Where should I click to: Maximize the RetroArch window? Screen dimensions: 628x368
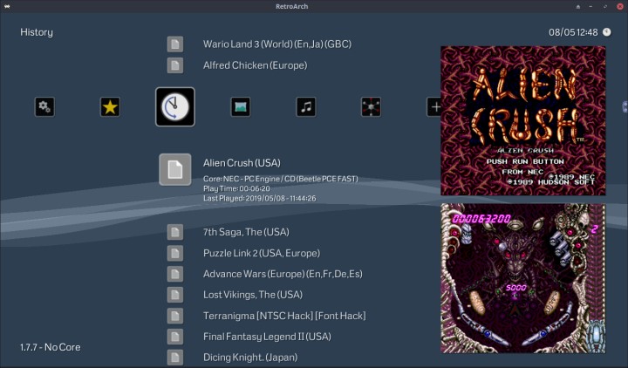(x=605, y=6)
